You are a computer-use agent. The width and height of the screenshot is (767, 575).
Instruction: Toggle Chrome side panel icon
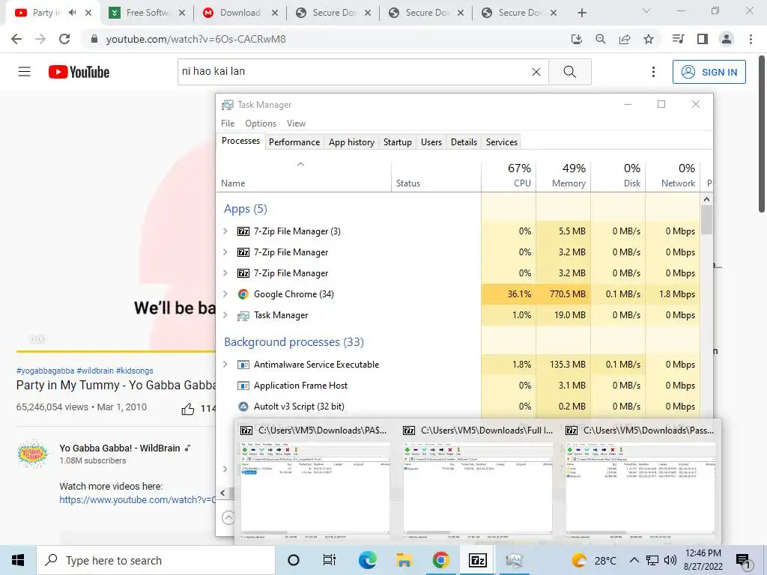point(703,39)
